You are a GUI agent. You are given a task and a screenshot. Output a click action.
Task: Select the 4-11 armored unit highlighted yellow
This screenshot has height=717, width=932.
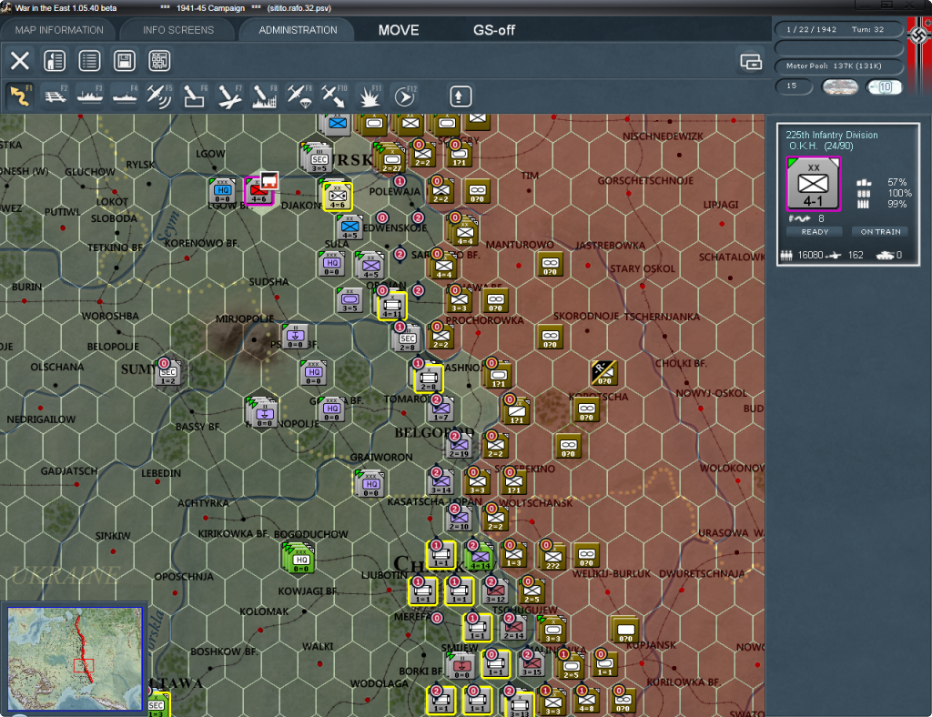392,306
